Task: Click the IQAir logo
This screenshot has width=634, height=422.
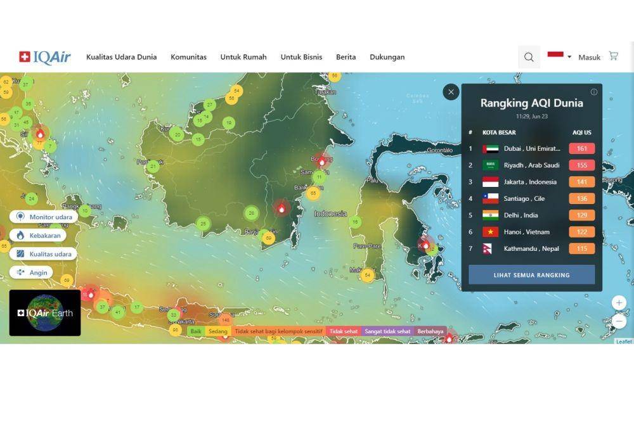Action: click(x=44, y=57)
